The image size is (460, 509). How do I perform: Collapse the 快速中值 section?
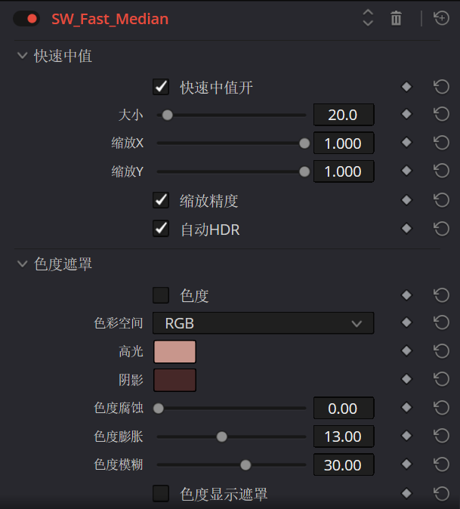click(22, 56)
